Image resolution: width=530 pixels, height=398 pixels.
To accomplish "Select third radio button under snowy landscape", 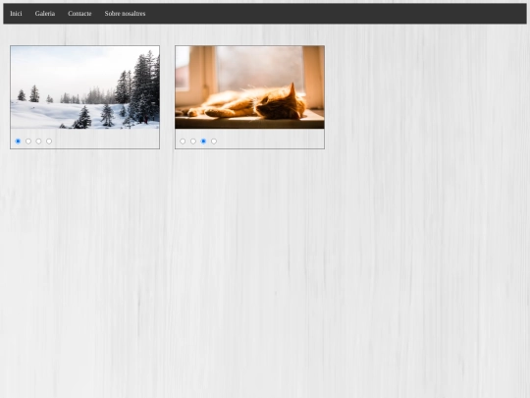I will (x=38, y=142).
